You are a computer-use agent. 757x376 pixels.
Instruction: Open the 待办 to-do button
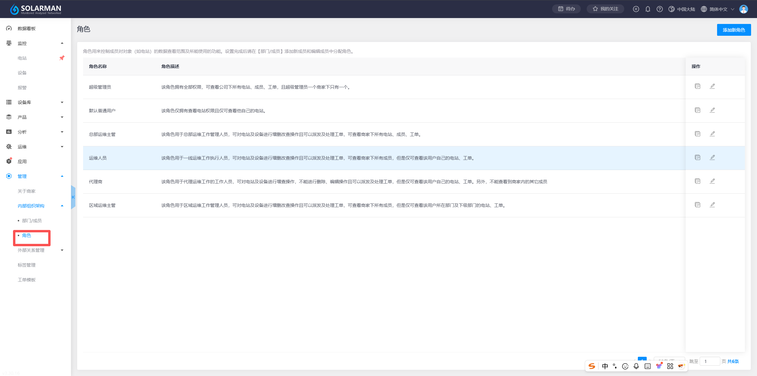pos(566,9)
